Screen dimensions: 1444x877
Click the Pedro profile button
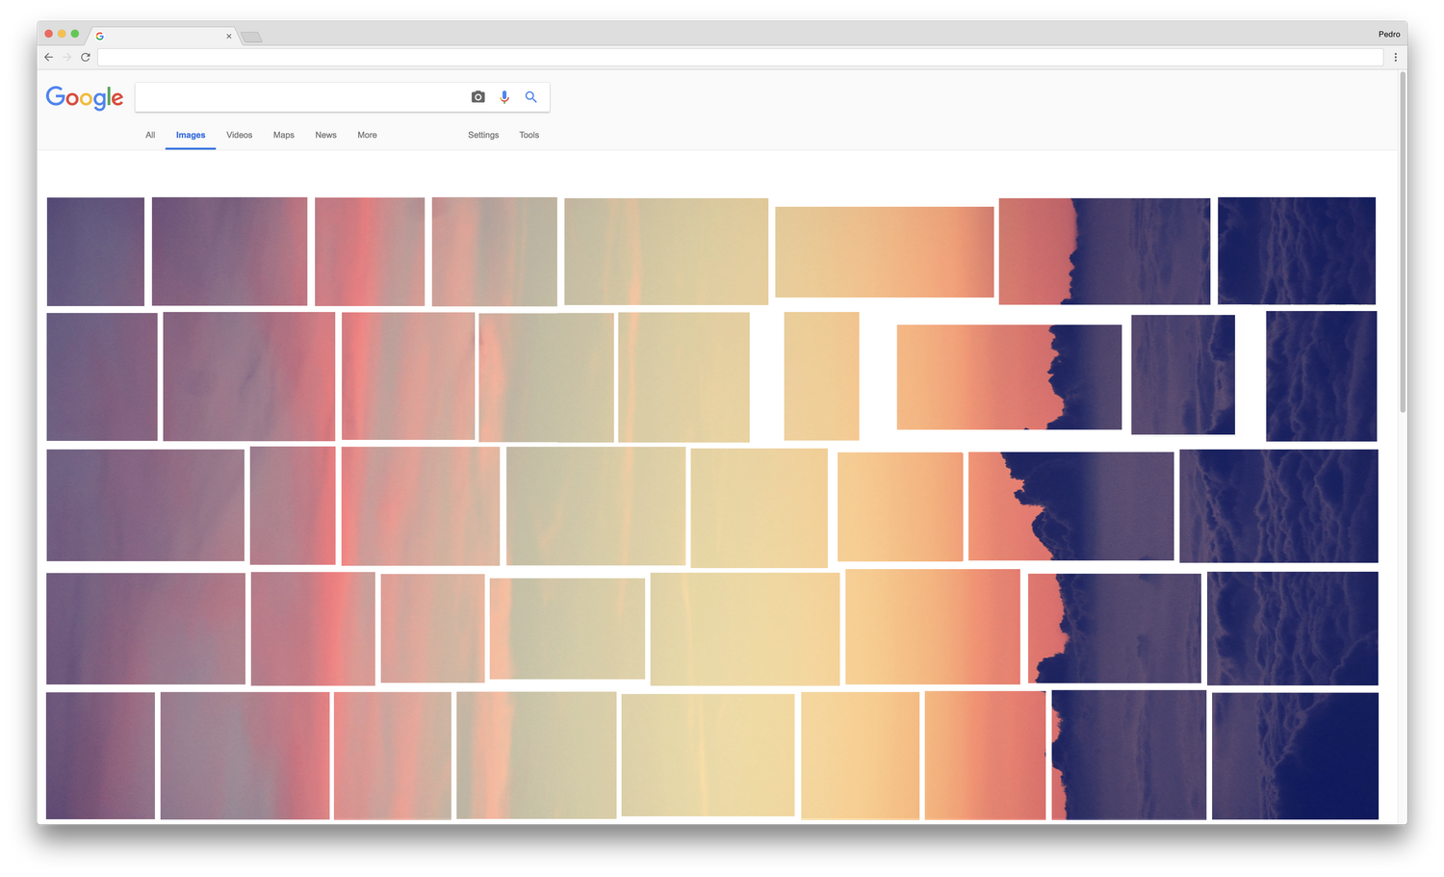point(1388,34)
